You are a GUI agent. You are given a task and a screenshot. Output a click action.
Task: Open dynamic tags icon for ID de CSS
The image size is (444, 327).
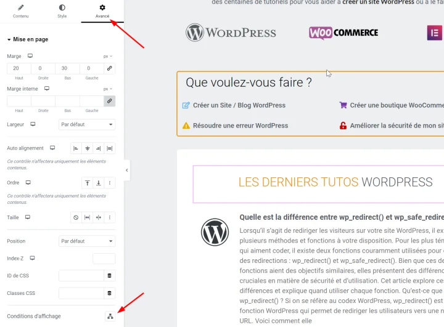(x=110, y=276)
